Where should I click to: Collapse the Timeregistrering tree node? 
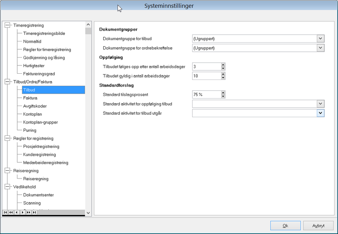(7, 25)
